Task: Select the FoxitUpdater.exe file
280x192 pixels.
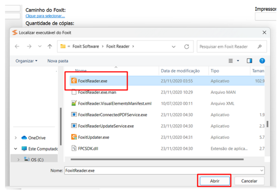Action: [93, 137]
